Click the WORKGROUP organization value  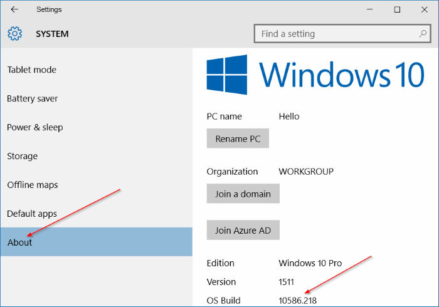(306, 172)
